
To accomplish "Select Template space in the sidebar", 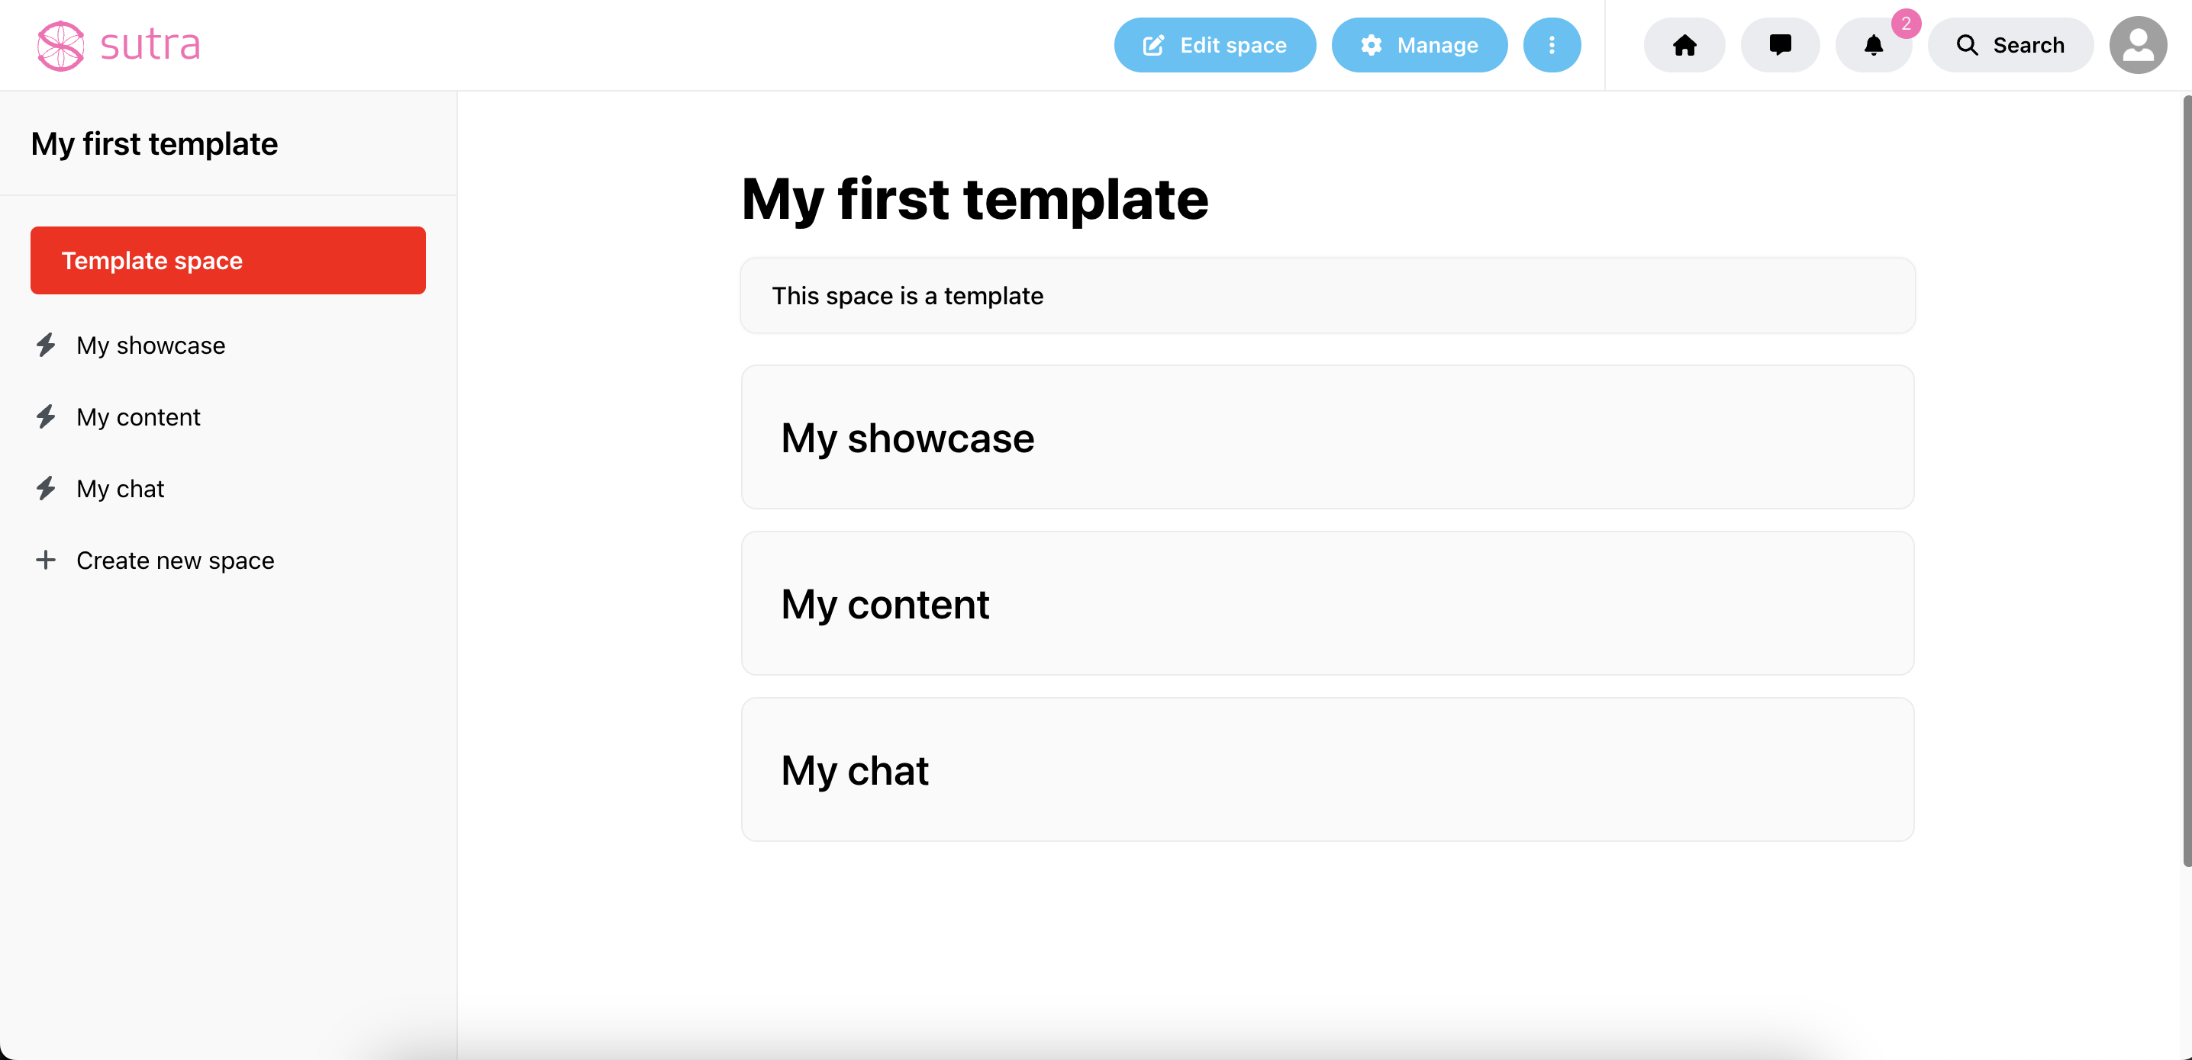I will click(228, 260).
